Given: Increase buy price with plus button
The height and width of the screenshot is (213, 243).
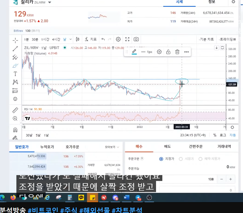Looking at the screenshot, I should click(231, 179).
